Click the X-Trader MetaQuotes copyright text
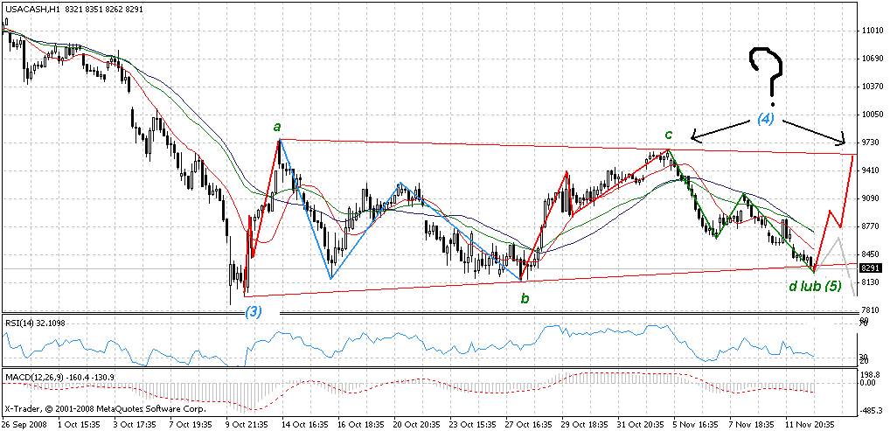The image size is (890, 431). pyautogui.click(x=105, y=408)
